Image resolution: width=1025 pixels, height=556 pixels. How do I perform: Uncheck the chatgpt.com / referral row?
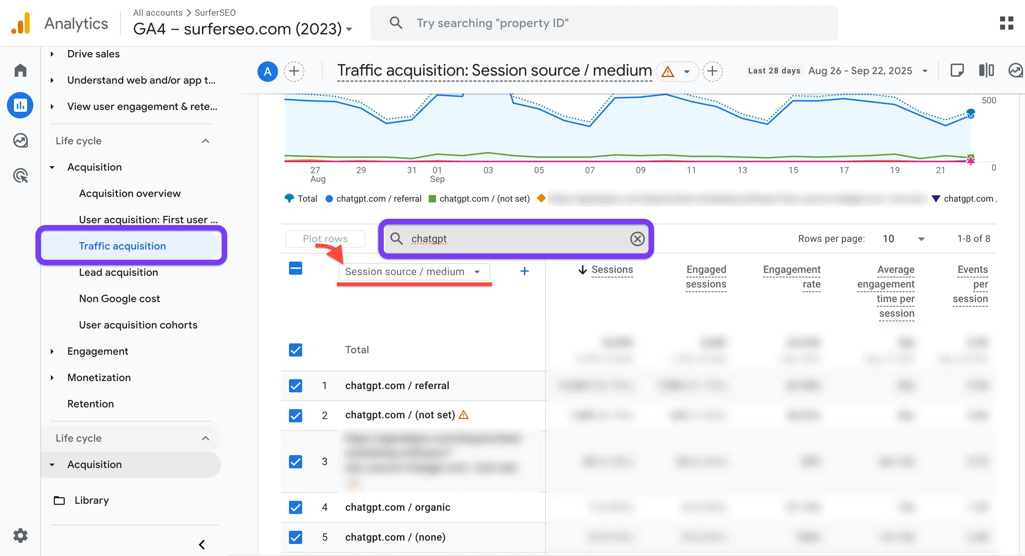(295, 385)
